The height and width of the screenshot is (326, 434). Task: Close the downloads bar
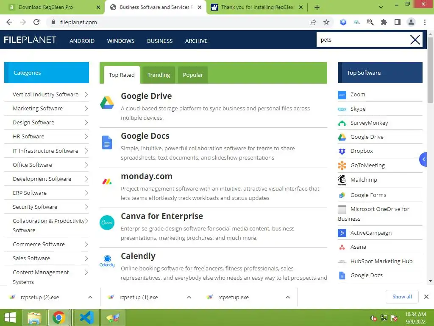point(426,297)
